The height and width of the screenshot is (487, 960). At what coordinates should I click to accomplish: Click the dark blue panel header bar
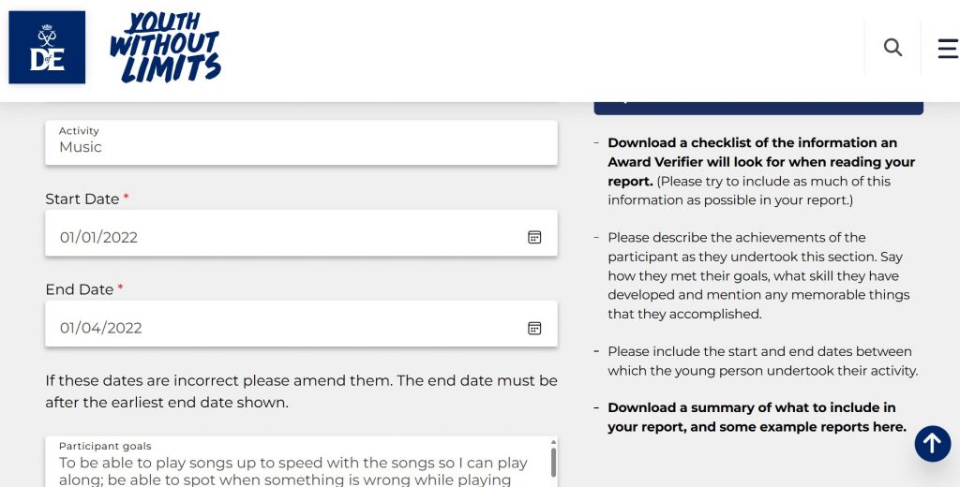click(x=757, y=106)
